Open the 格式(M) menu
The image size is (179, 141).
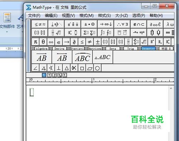87,15
